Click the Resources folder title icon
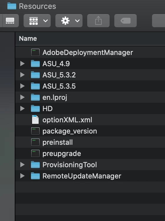 coord(12,6)
